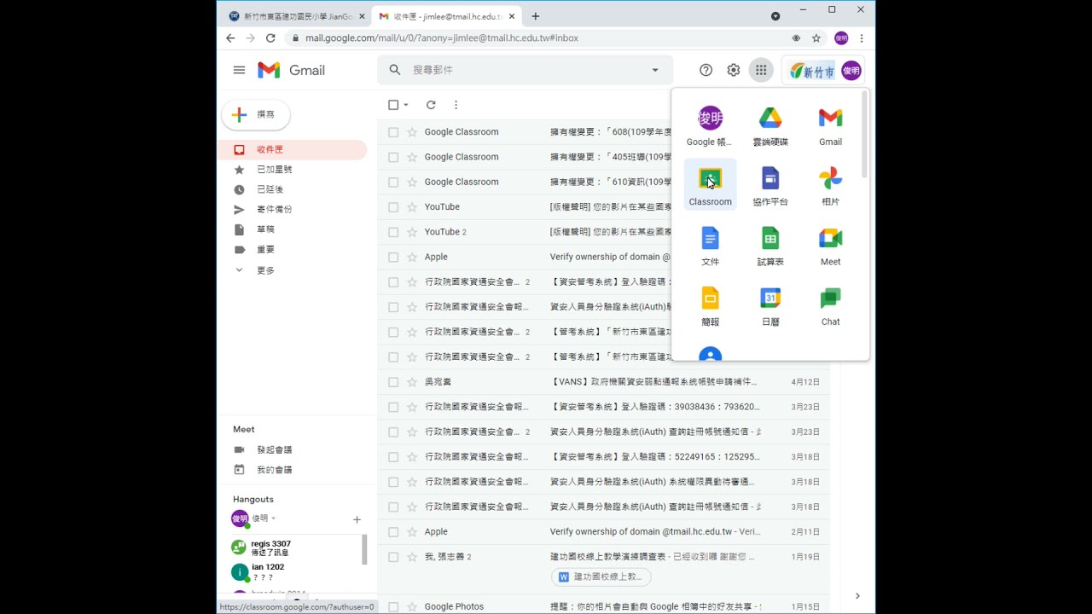1092x614 pixels.
Task: Open the 草稿 (Drafts) folder
Action: coord(292,229)
